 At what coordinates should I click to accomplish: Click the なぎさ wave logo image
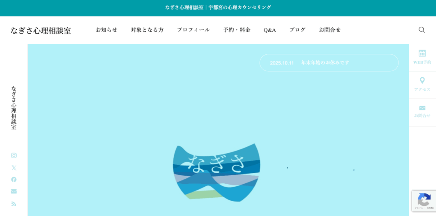point(216,172)
